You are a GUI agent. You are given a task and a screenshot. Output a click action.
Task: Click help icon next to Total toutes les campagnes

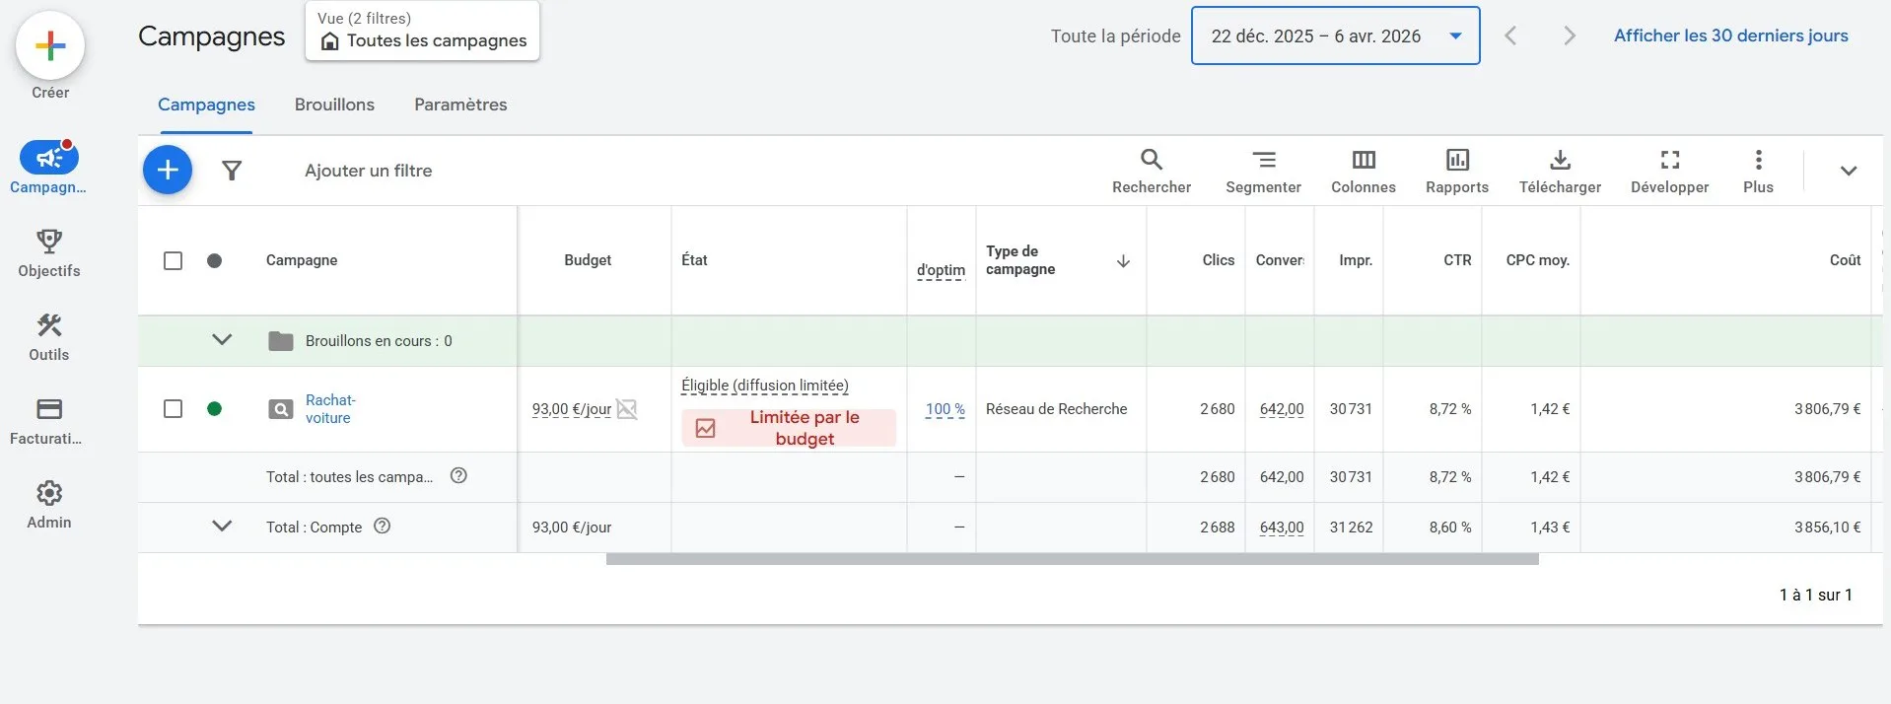[458, 475]
